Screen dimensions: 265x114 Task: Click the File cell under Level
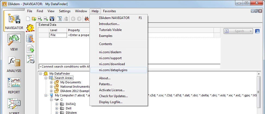pyautogui.click(x=58, y=35)
